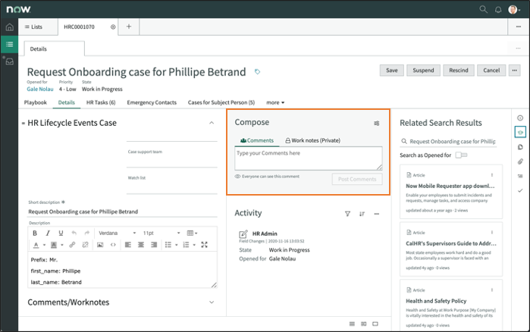Open source code view in editor

point(113,245)
